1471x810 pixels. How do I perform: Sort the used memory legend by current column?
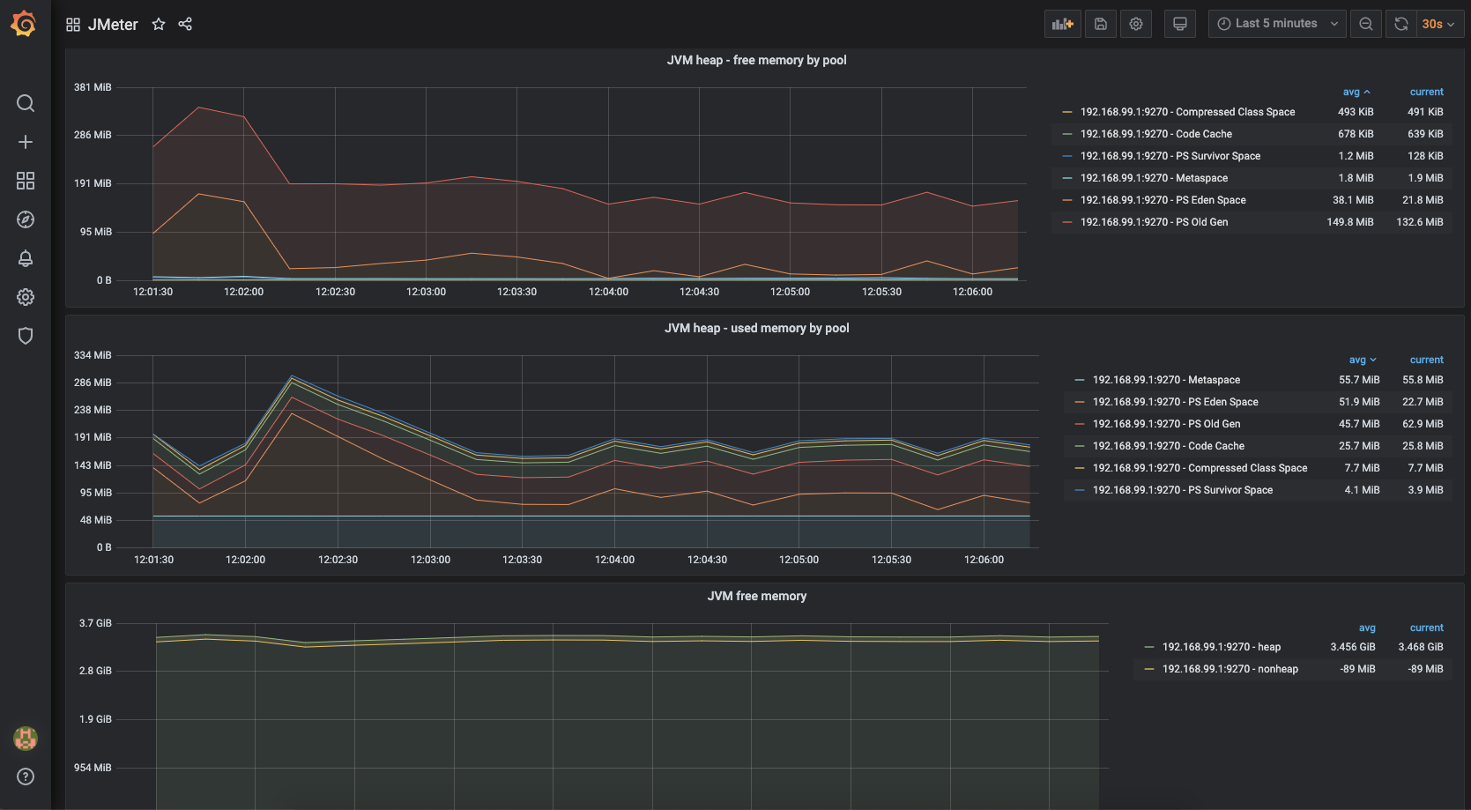(x=1426, y=360)
